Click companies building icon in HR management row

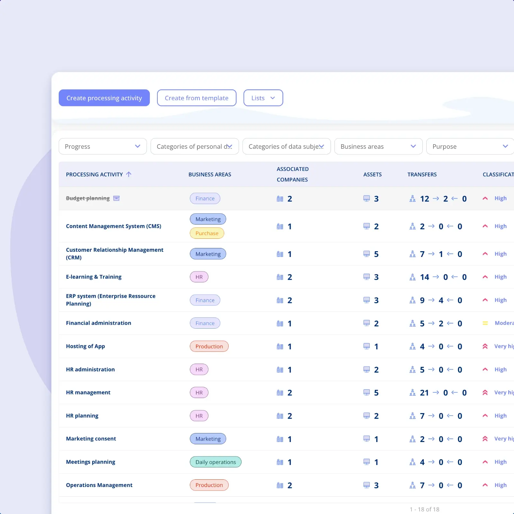coord(280,393)
